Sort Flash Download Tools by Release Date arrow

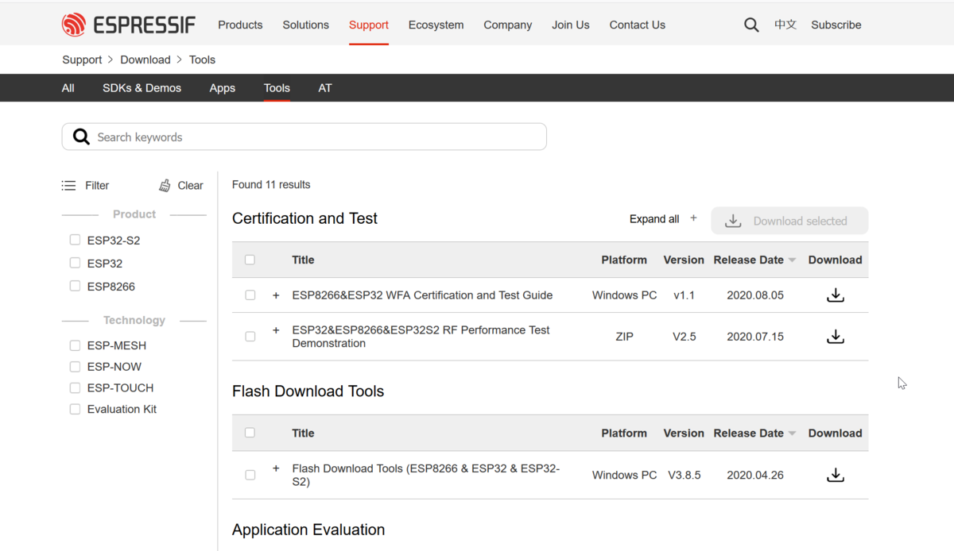pos(792,433)
